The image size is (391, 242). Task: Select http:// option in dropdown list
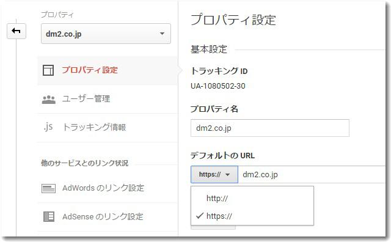[x=252, y=199]
